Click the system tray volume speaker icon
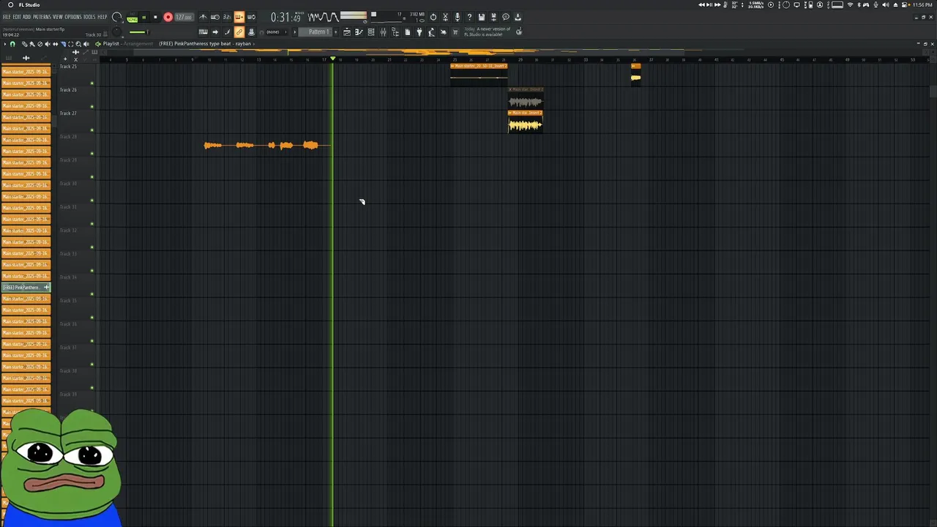This screenshot has height=527, width=937. [887, 5]
